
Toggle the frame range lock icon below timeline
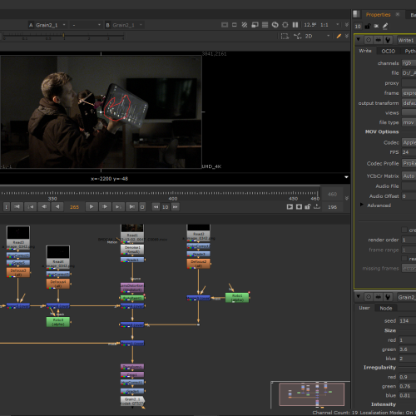tap(308, 207)
